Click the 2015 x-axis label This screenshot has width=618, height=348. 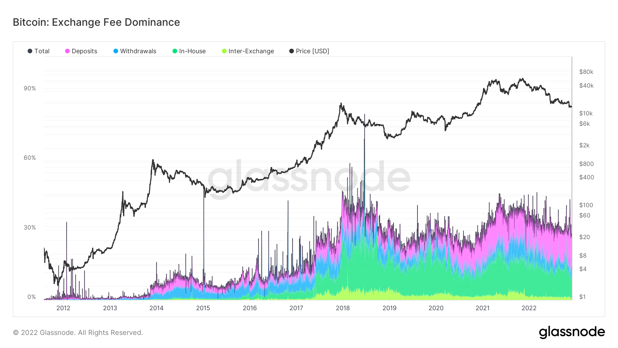pos(203,308)
